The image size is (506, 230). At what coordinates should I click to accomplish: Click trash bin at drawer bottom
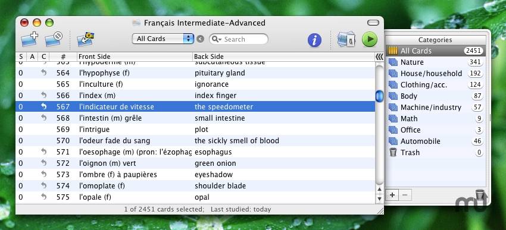point(480,195)
